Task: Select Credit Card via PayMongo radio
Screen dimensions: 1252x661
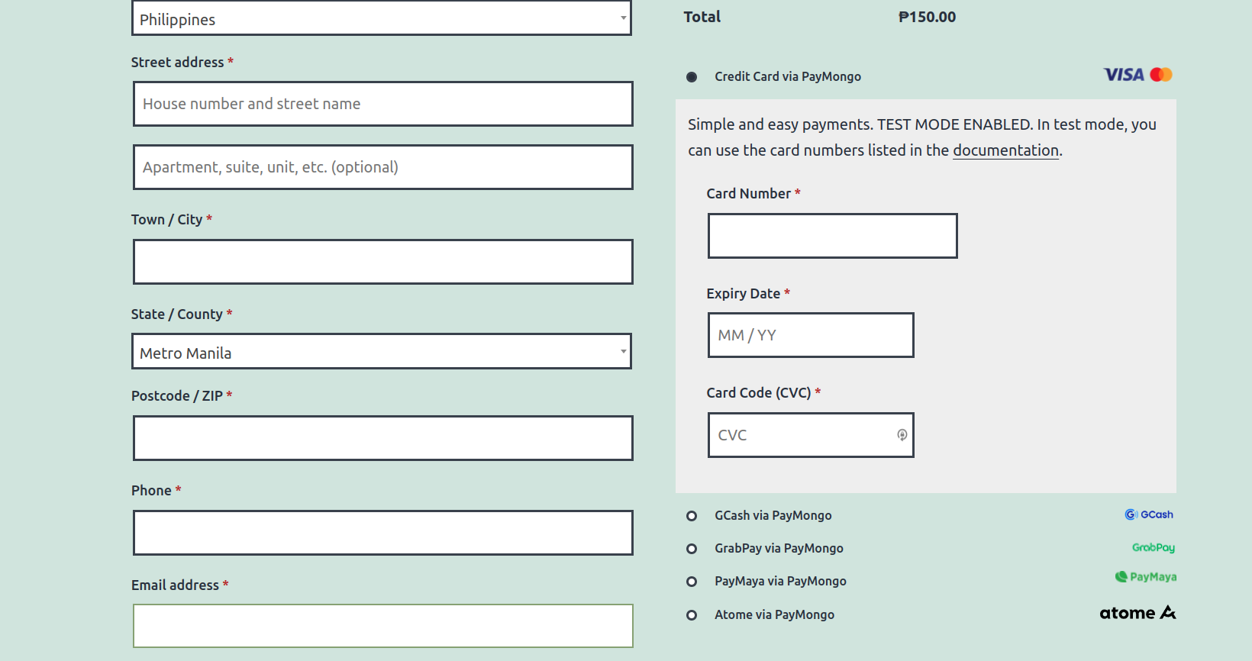Action: click(692, 77)
